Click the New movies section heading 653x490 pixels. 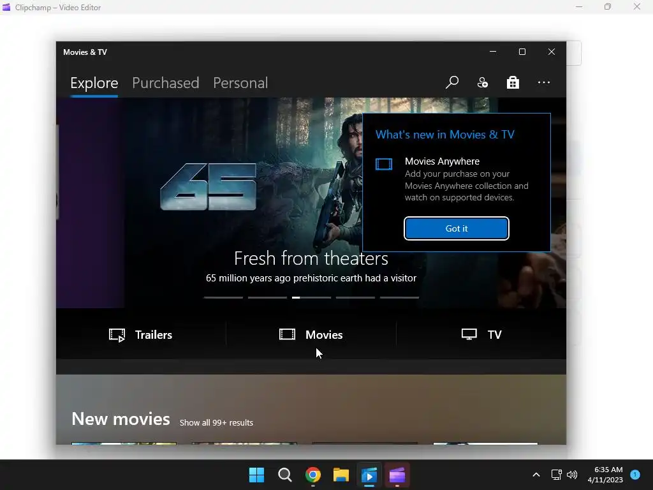[121, 419]
